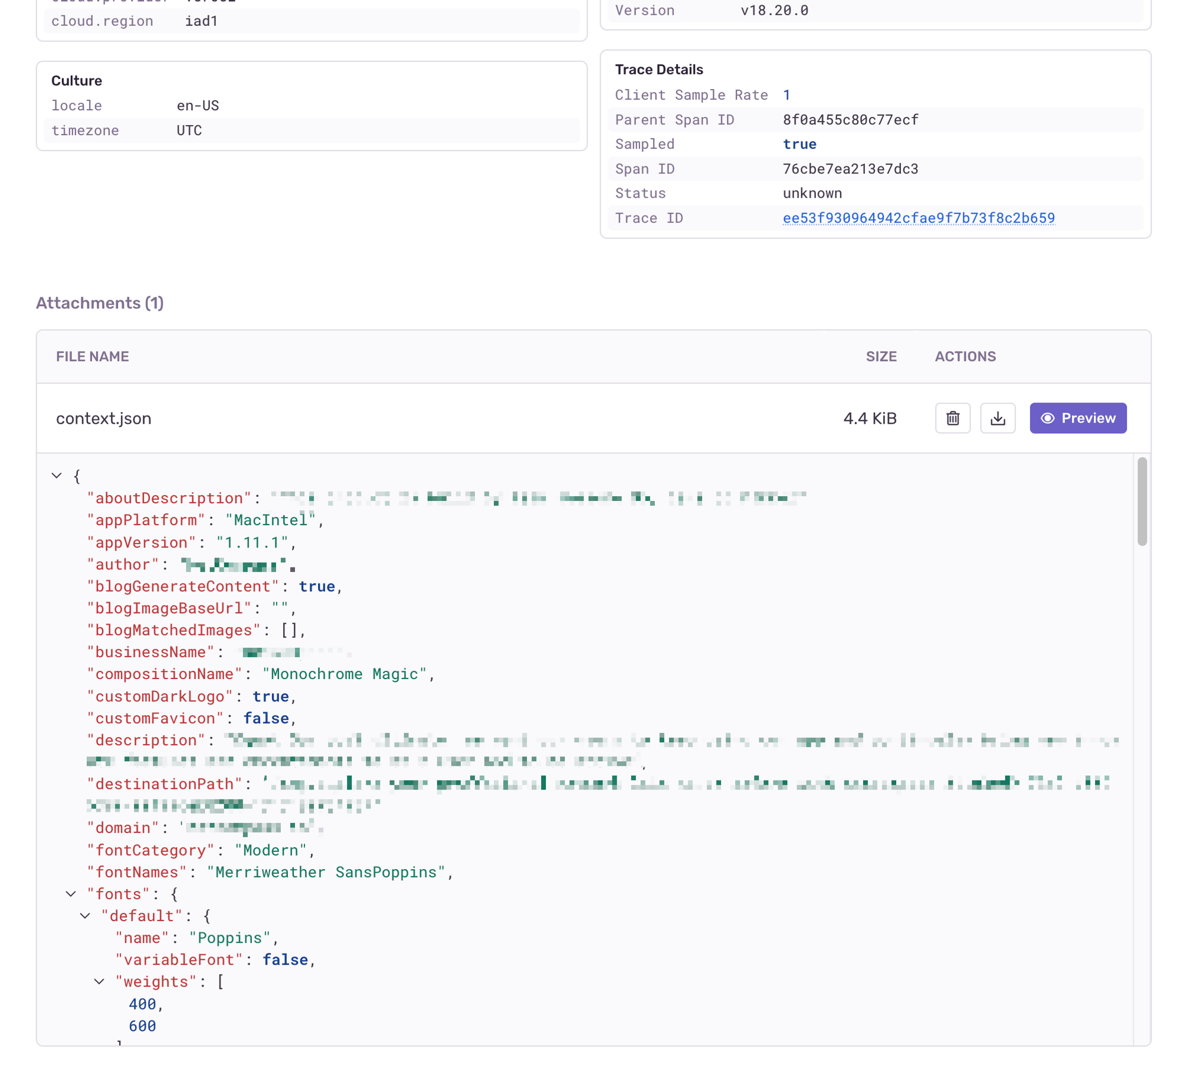Toggle the context.json Preview button
This screenshot has height=1065, width=1180.
point(1077,418)
